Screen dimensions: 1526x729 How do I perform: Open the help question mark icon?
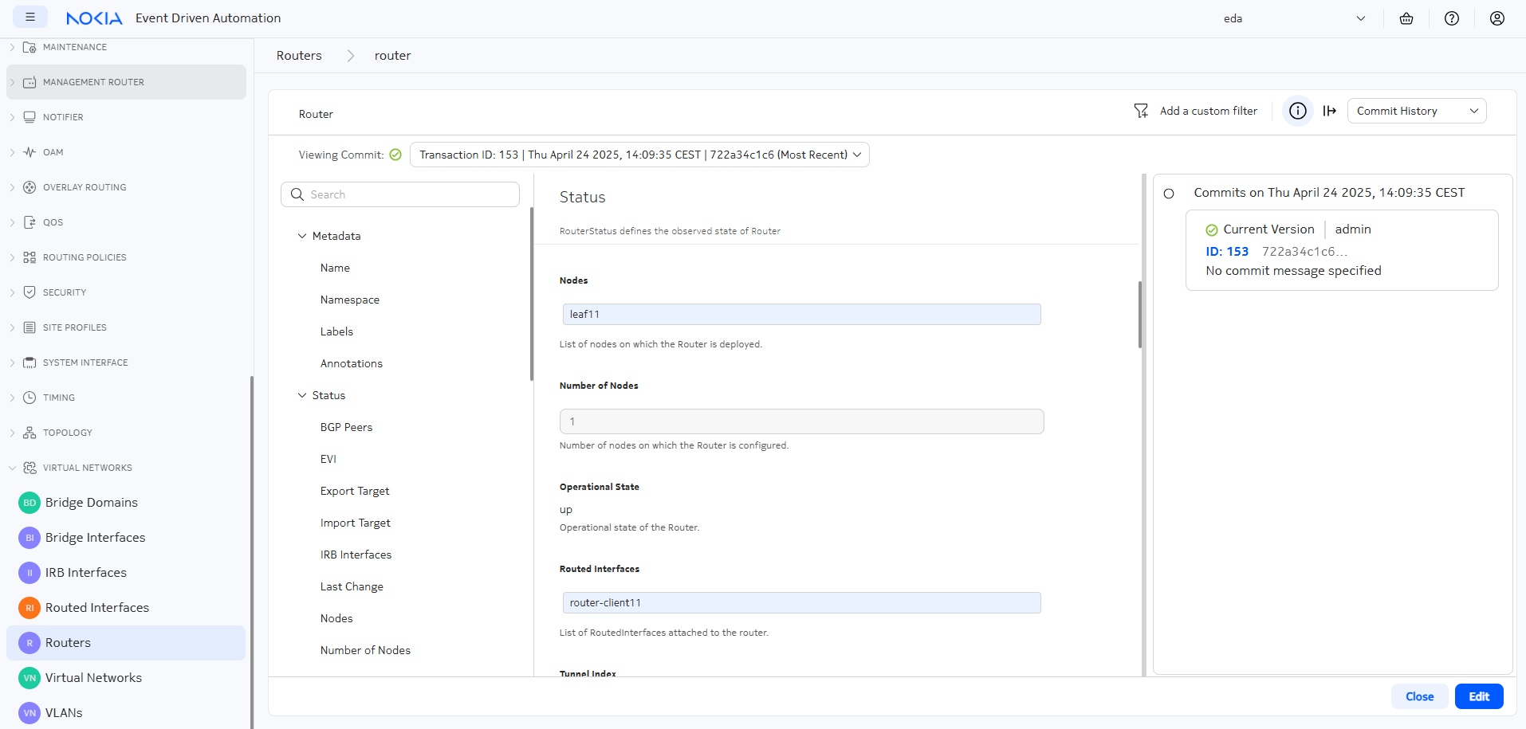(1452, 18)
